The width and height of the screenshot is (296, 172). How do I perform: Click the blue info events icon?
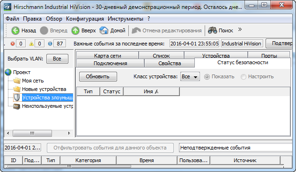point(50,44)
